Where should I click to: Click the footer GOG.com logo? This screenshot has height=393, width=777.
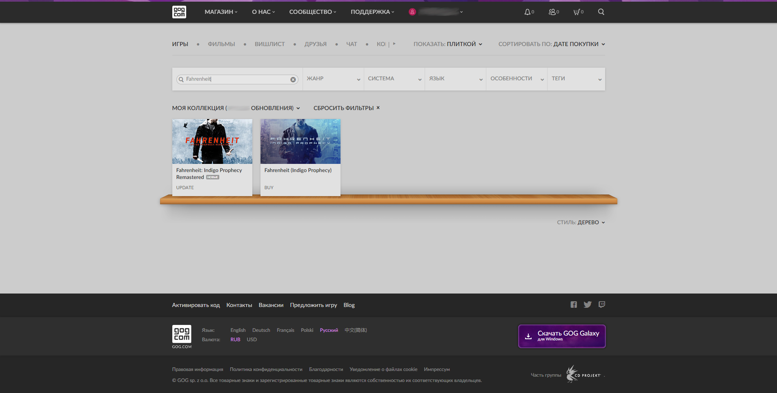click(182, 336)
